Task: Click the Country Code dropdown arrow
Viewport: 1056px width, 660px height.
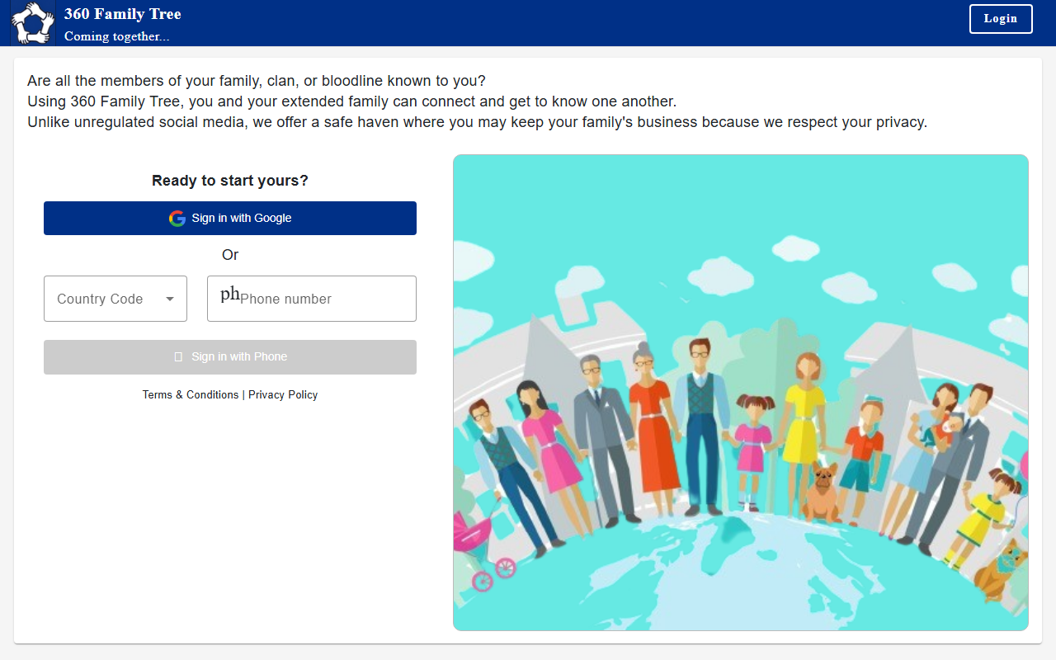Action: 170,299
